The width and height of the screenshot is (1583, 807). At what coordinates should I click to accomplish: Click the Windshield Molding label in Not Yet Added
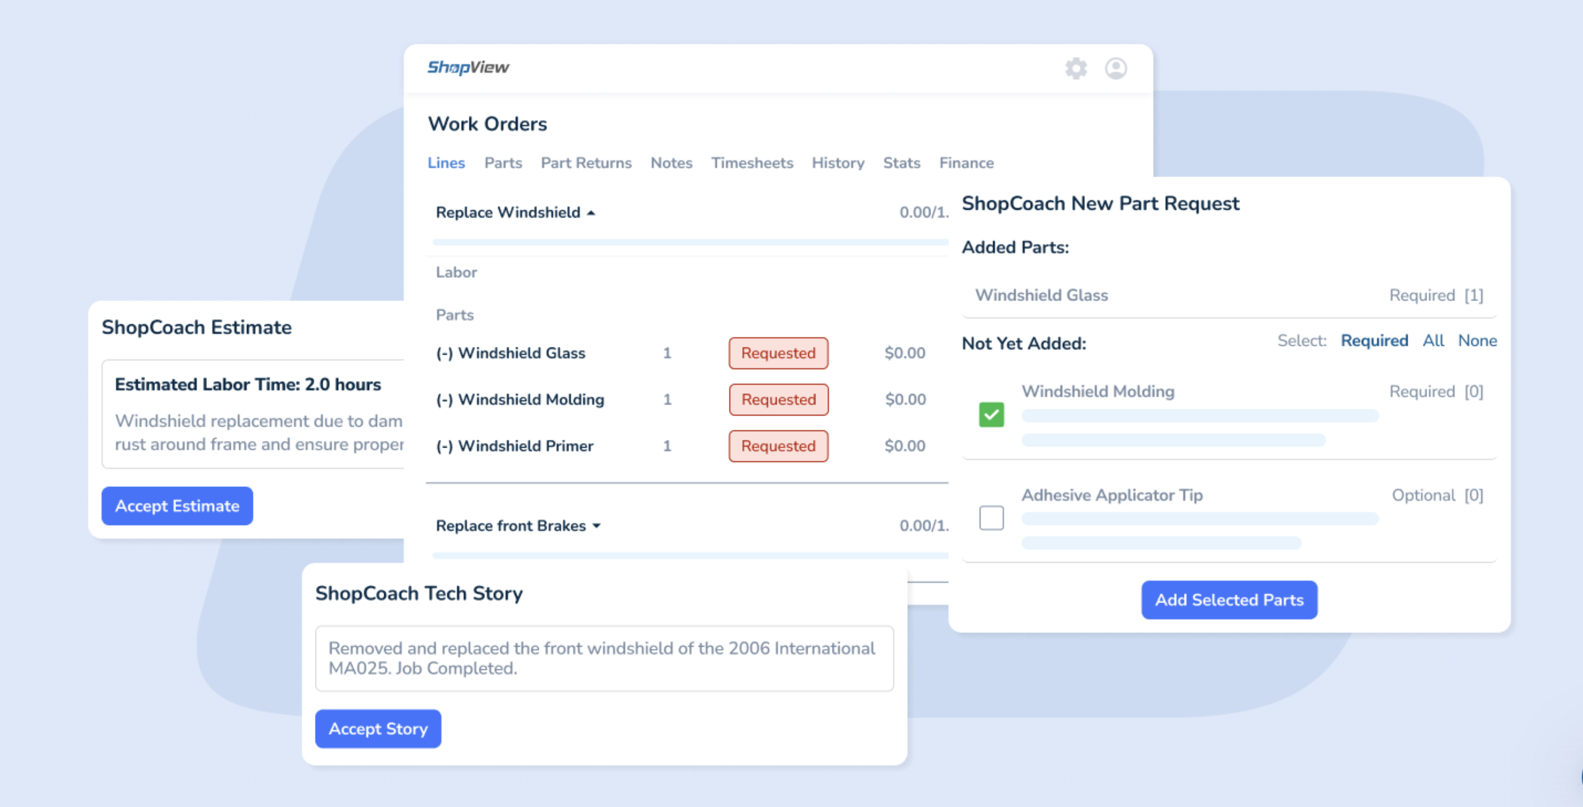click(1098, 391)
